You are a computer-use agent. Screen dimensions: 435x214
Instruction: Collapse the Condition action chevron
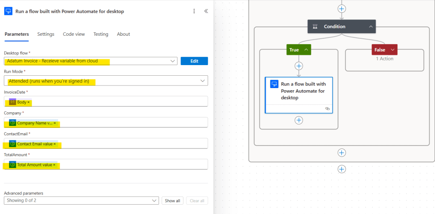[x=370, y=27]
